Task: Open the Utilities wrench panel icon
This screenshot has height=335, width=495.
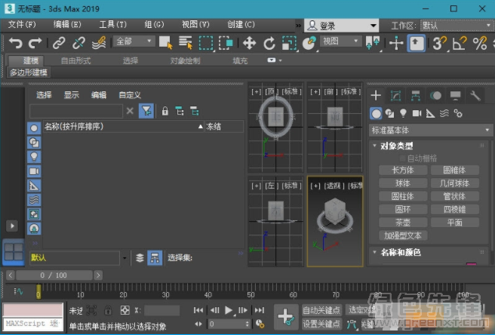Action: [x=475, y=95]
